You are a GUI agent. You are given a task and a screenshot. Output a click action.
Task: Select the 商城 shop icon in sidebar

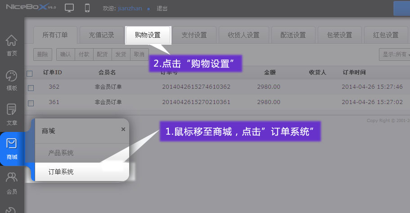(12, 148)
